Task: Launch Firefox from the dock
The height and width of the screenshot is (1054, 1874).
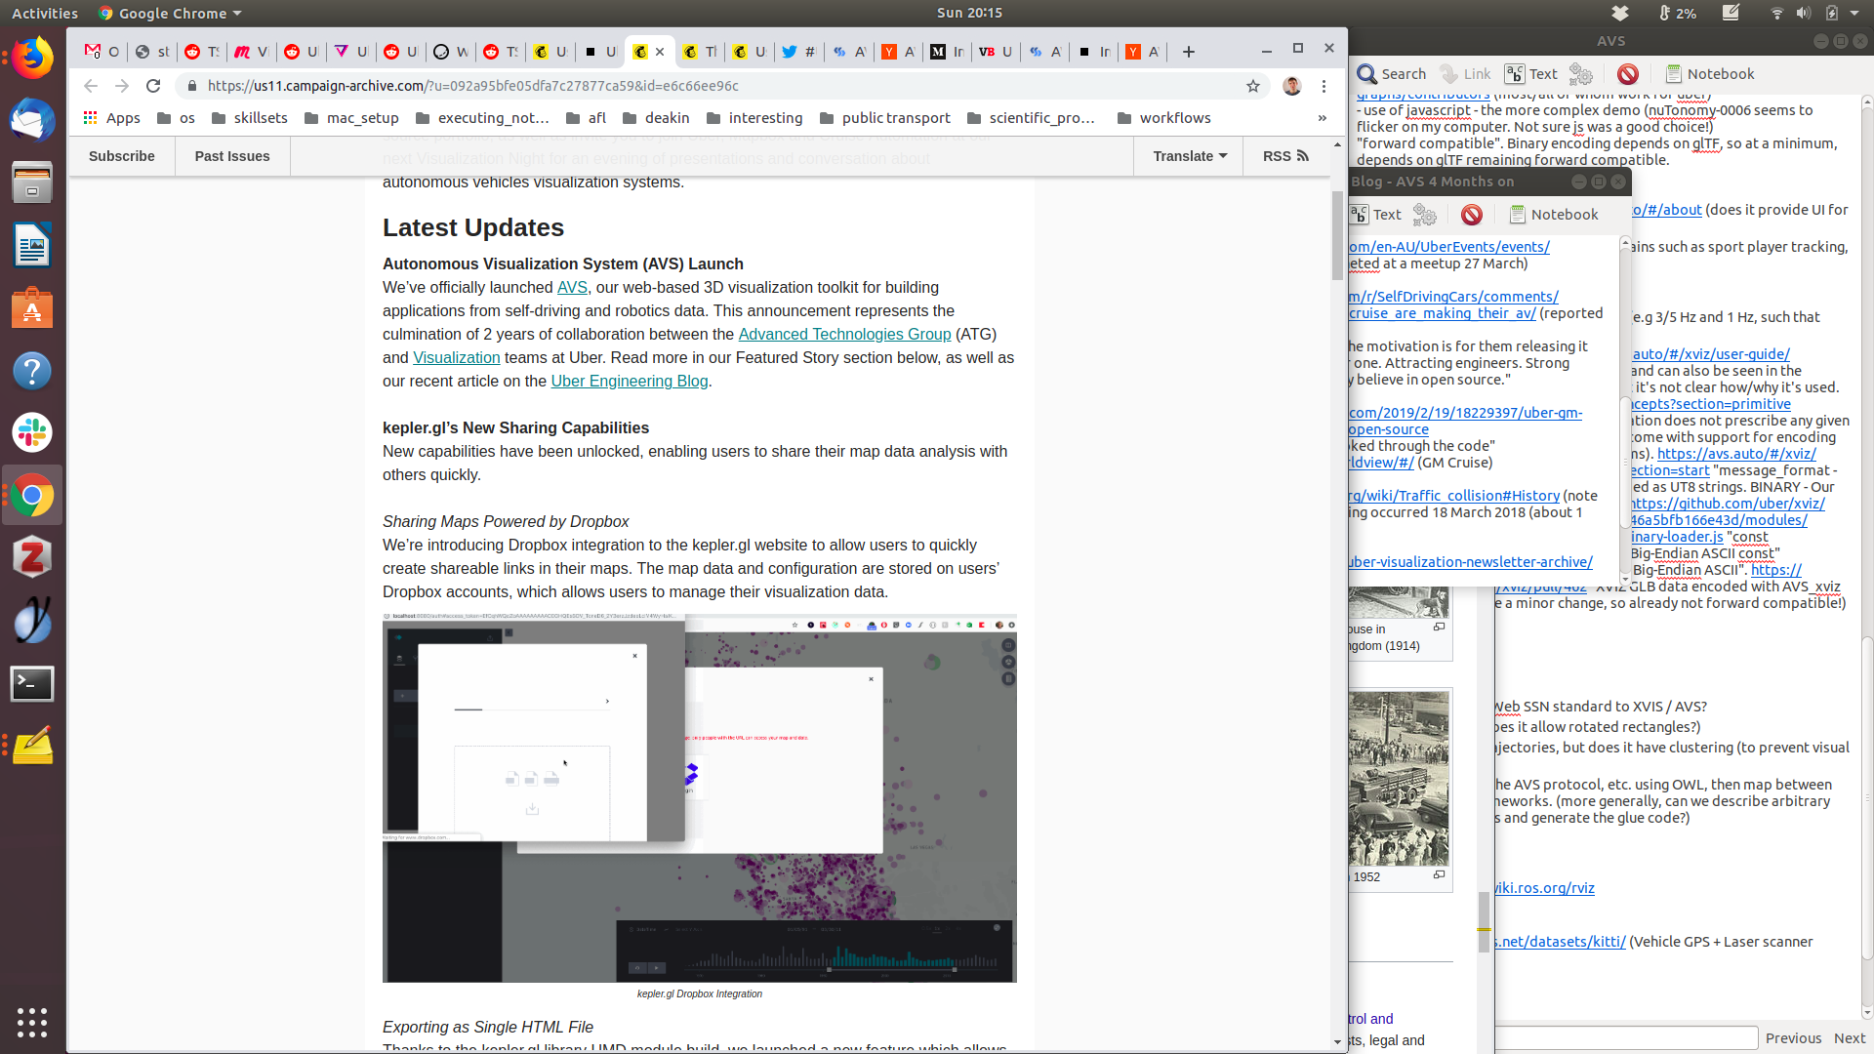Action: (x=32, y=58)
